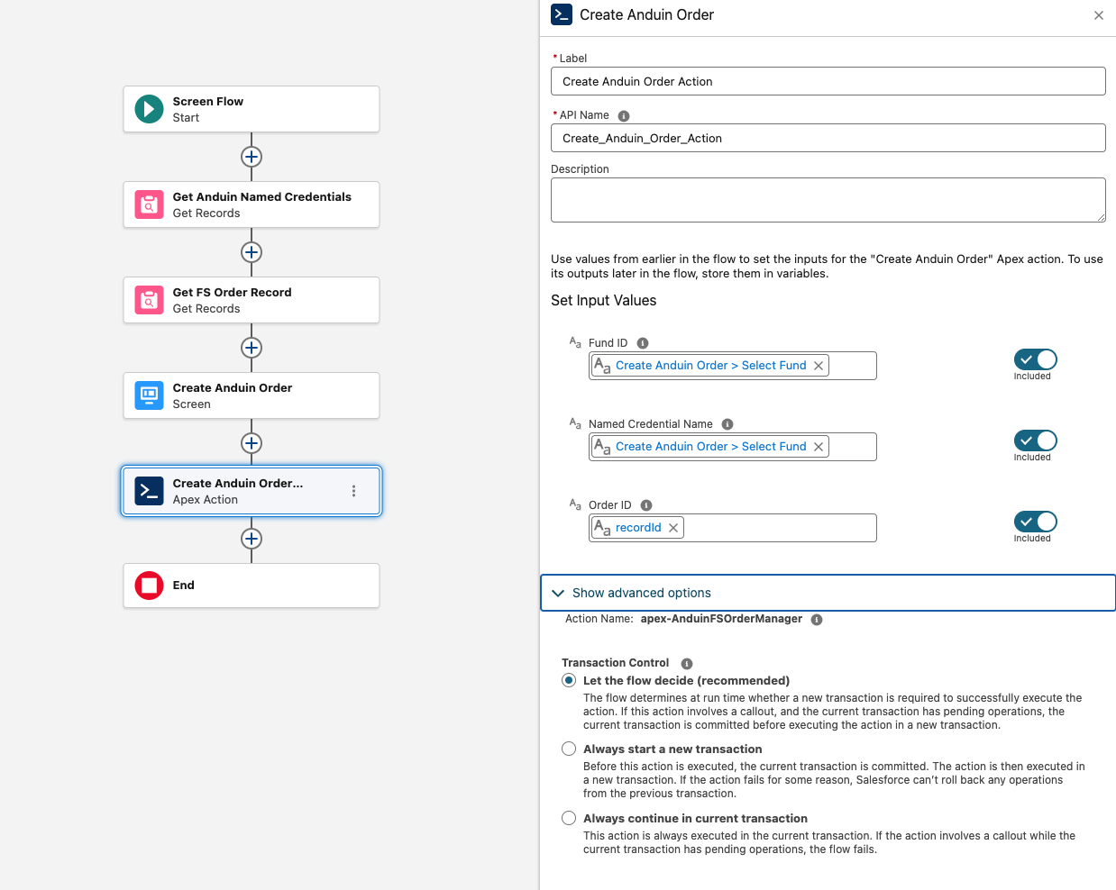1116x890 pixels.
Task: Select the Screen Flow Start node
Action: tap(252, 109)
